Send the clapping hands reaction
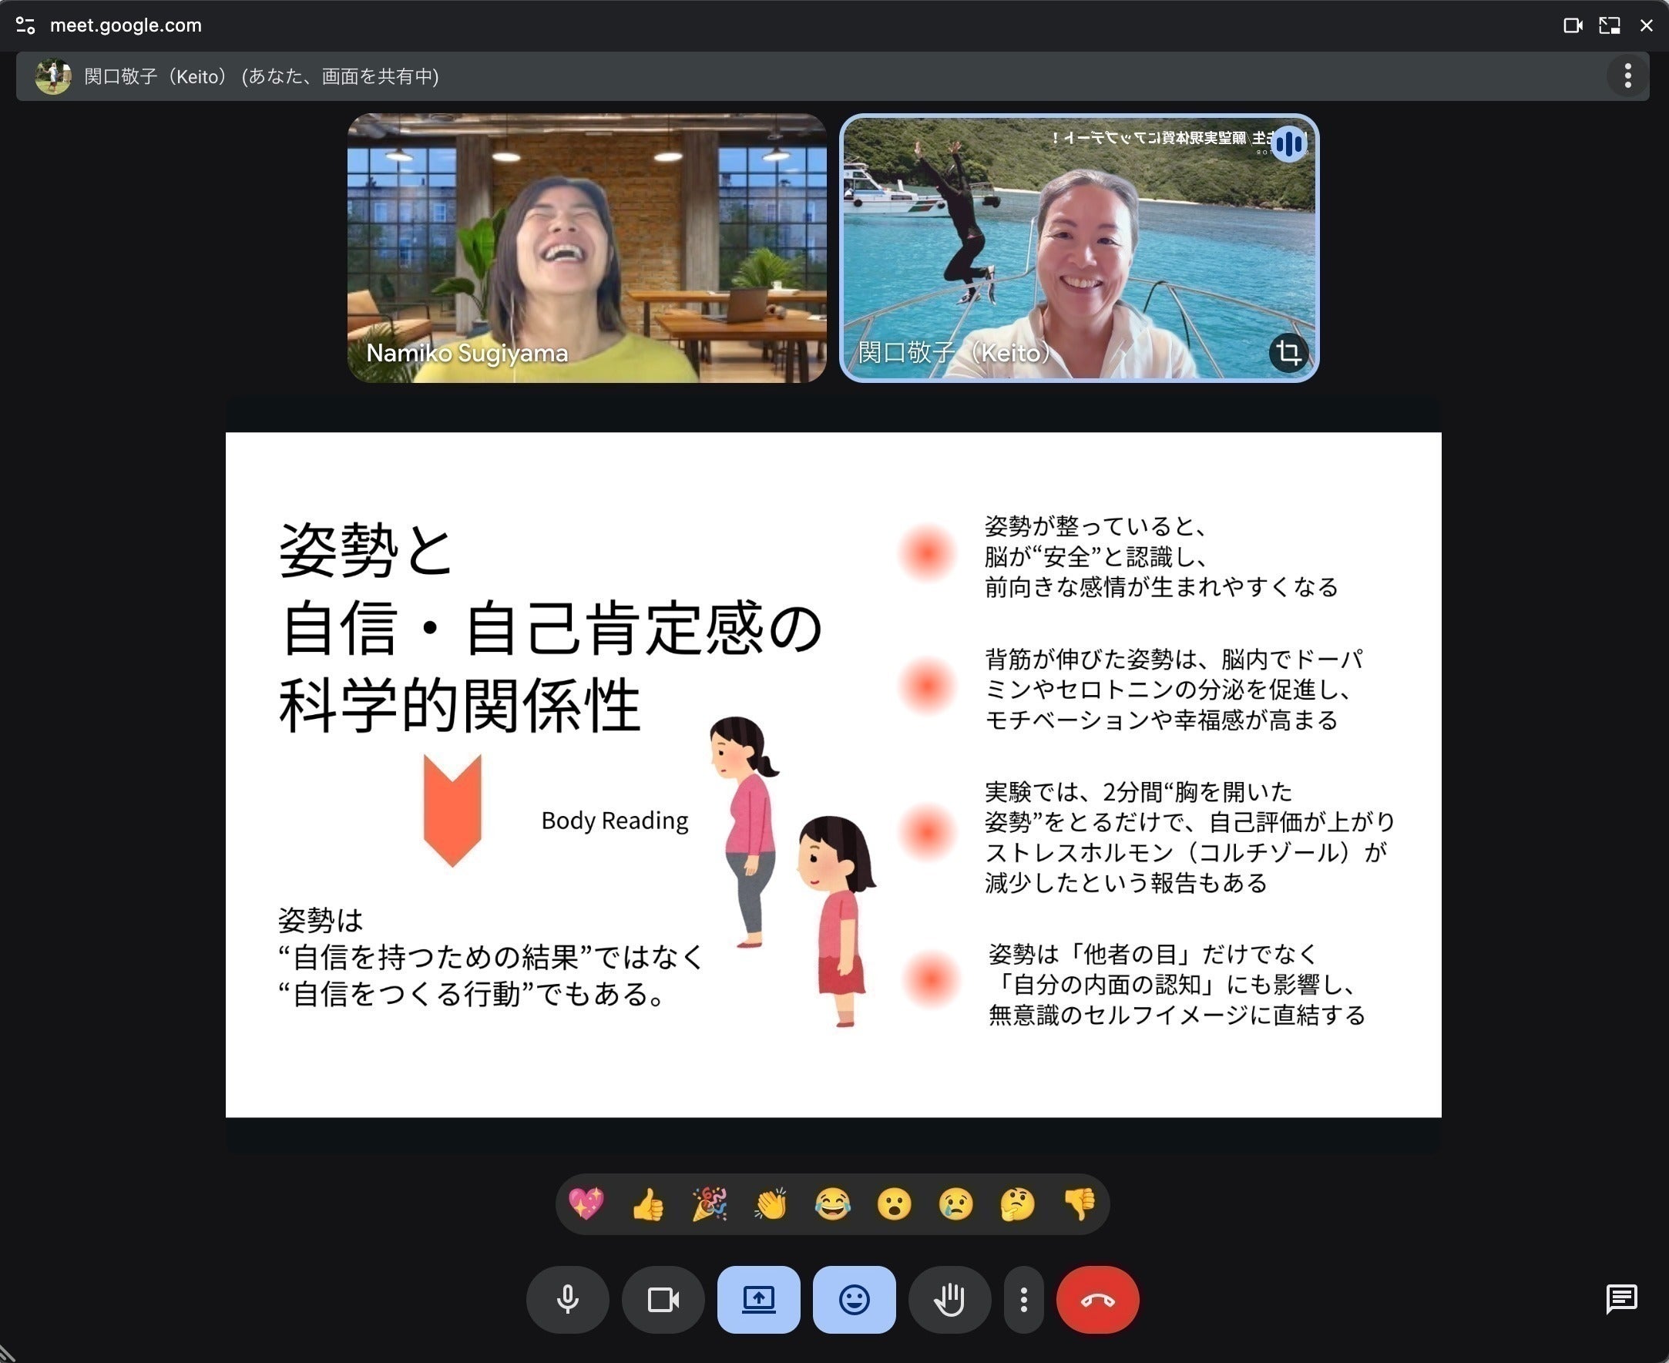 pyautogui.click(x=771, y=1204)
